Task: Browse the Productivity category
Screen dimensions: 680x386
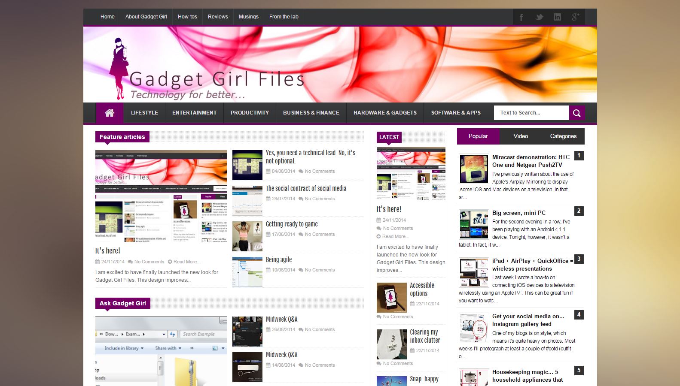Action: pyautogui.click(x=250, y=113)
